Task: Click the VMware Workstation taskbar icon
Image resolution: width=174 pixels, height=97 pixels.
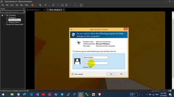Action: 81,95
